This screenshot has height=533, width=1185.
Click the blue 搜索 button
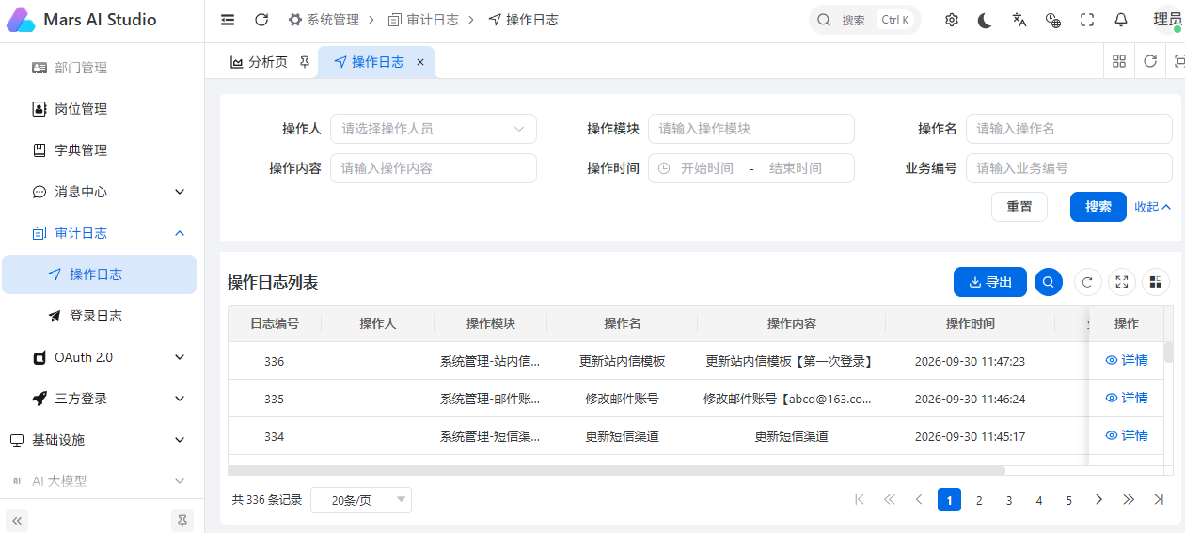1098,207
